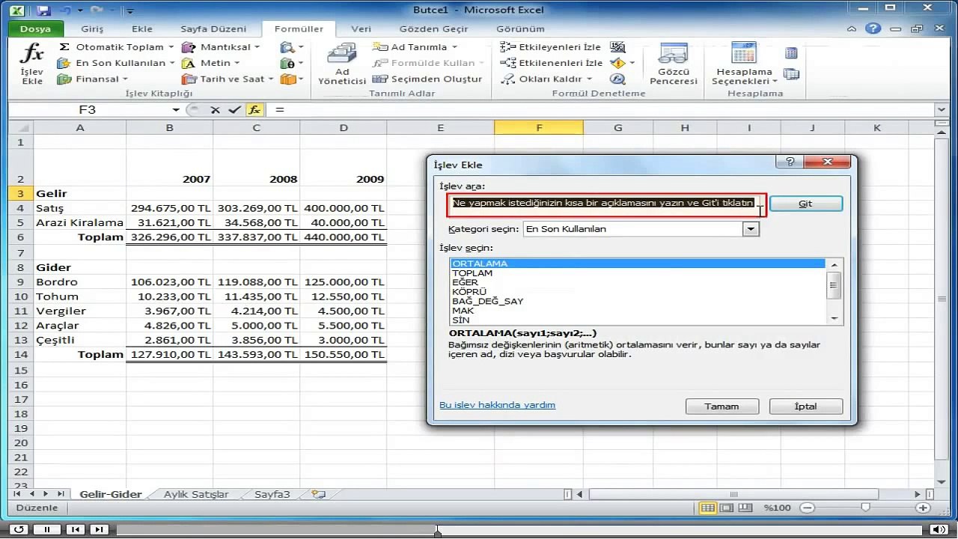Select MAK in function list
The width and height of the screenshot is (958, 539).
pyautogui.click(x=637, y=311)
